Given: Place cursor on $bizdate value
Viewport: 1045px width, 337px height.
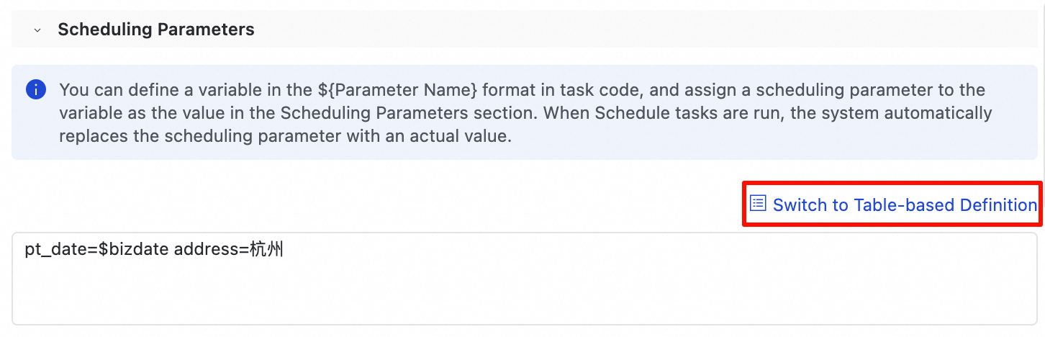Looking at the screenshot, I should (x=137, y=251).
